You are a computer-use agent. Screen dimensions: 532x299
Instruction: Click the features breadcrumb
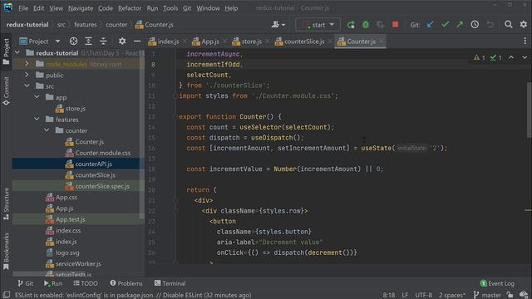tap(86, 24)
